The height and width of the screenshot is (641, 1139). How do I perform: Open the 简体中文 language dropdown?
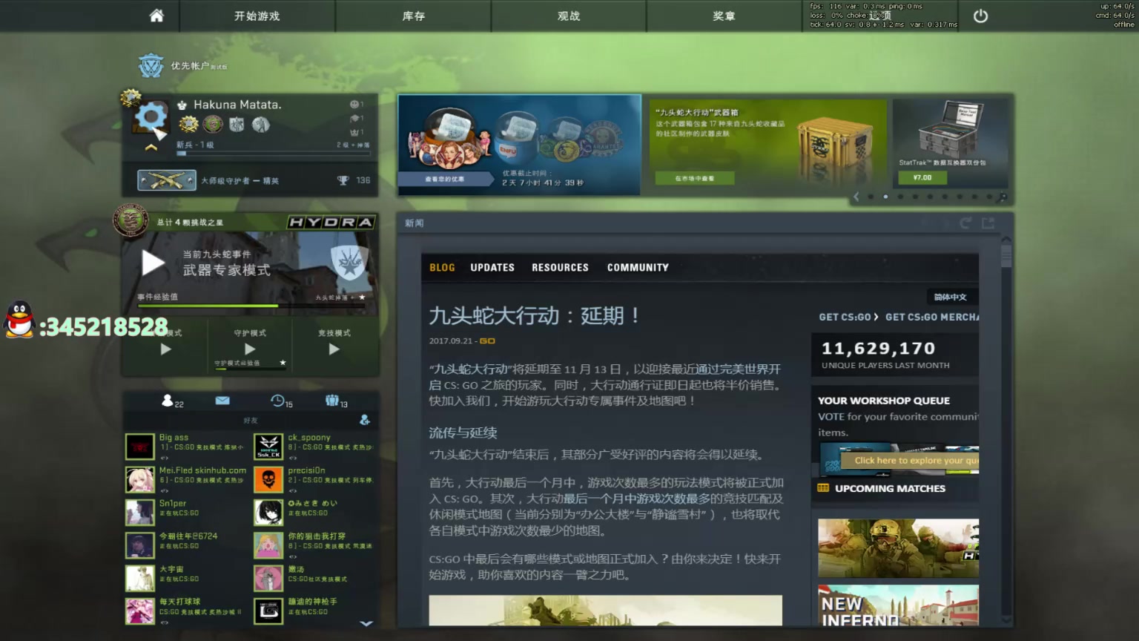pyautogui.click(x=951, y=297)
